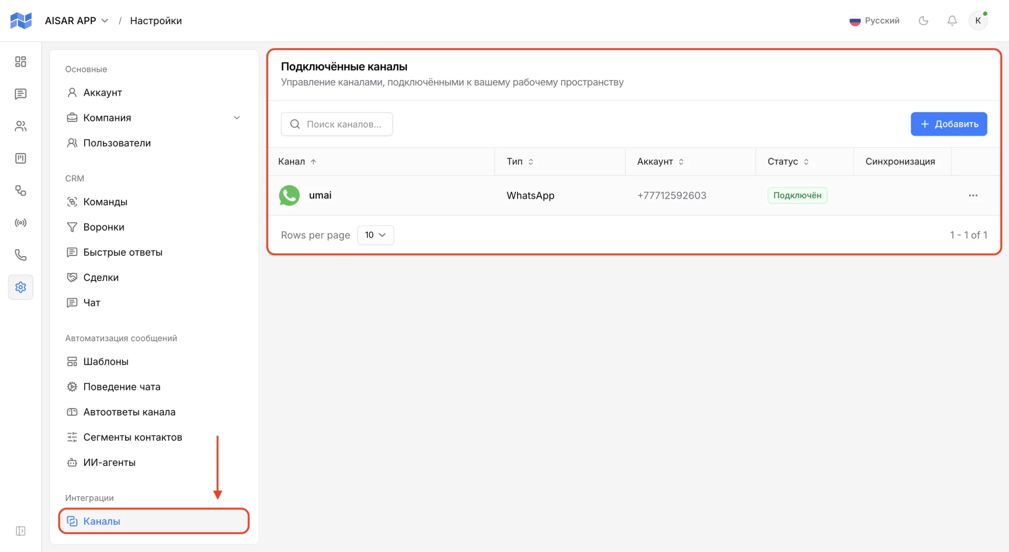The height and width of the screenshot is (552, 1009).
Task: Open the settings gear icon in sidebar
Action: click(20, 287)
